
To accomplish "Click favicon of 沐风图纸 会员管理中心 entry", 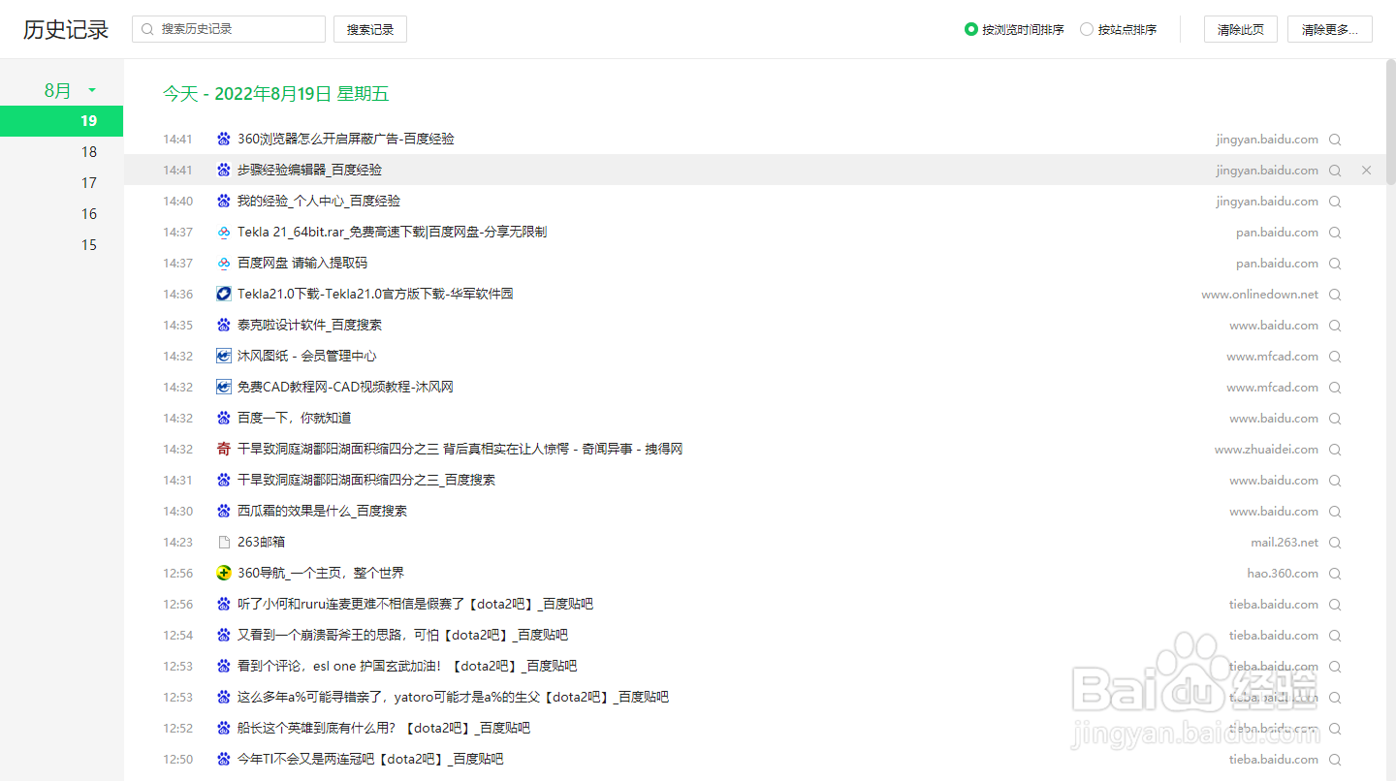I will click(x=224, y=356).
